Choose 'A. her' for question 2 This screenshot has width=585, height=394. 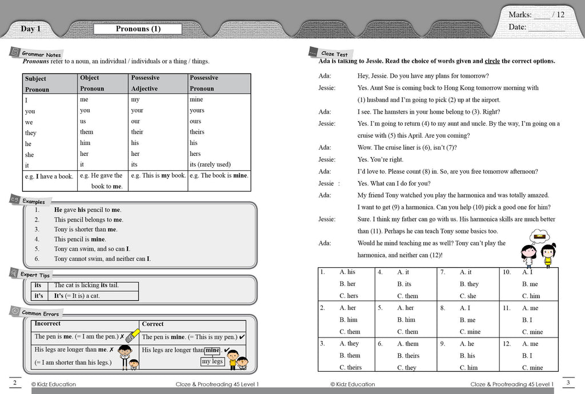click(348, 308)
